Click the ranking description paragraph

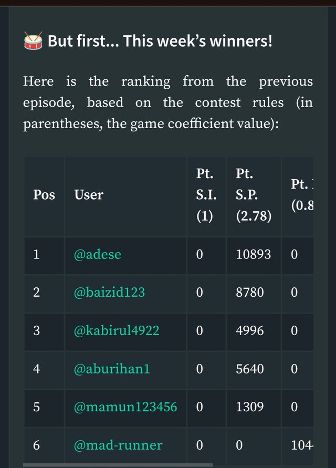[x=168, y=104]
